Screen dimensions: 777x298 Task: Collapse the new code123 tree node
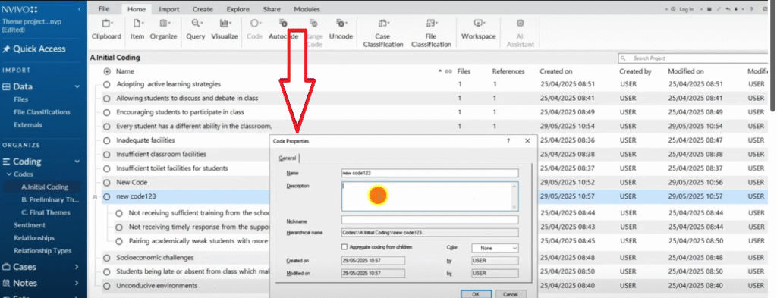pyautogui.click(x=95, y=197)
